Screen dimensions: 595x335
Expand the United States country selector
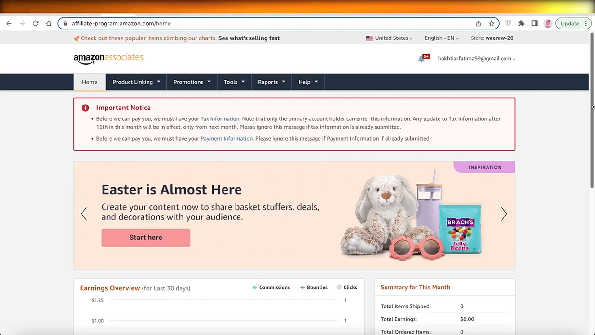pyautogui.click(x=389, y=38)
